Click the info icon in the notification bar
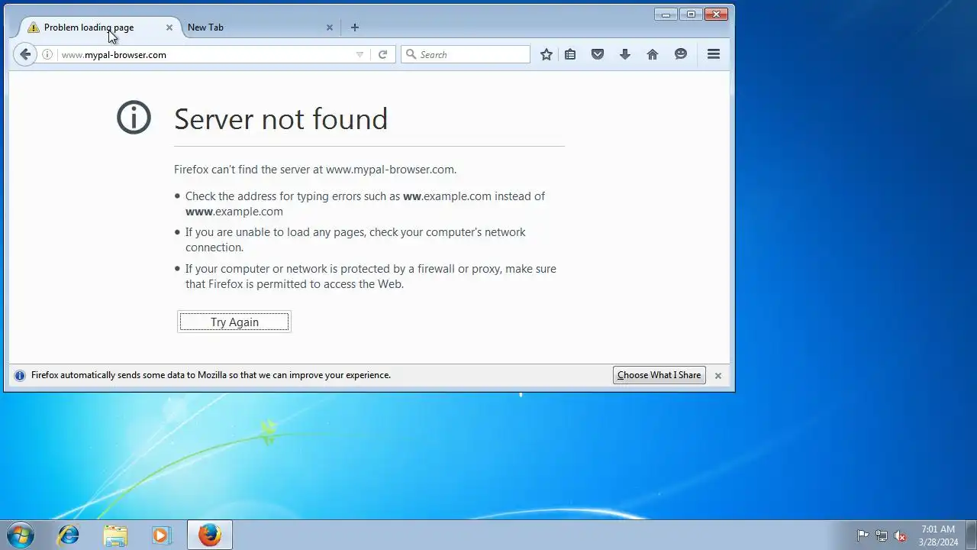 tap(20, 375)
